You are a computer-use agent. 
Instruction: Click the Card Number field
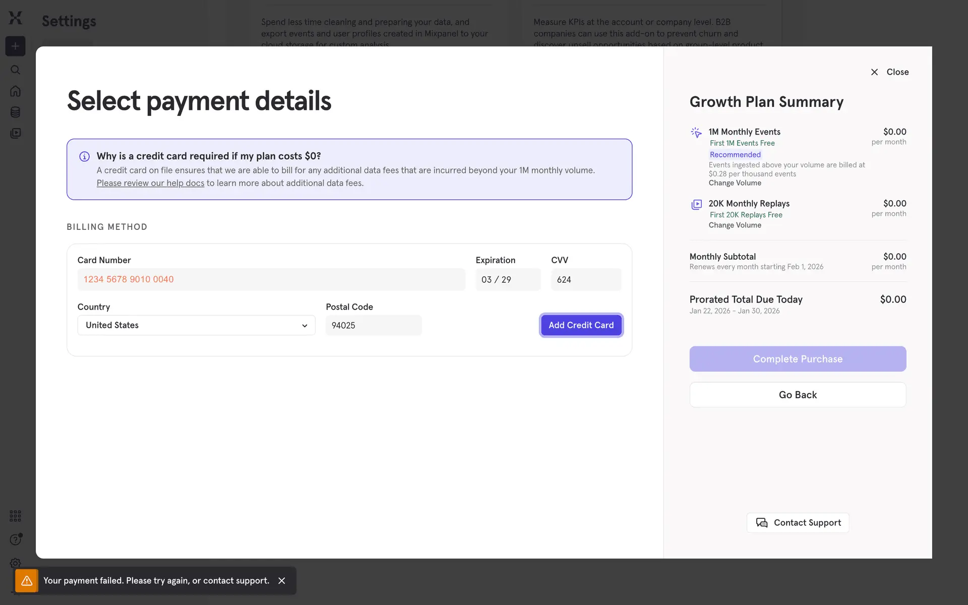[x=271, y=279]
